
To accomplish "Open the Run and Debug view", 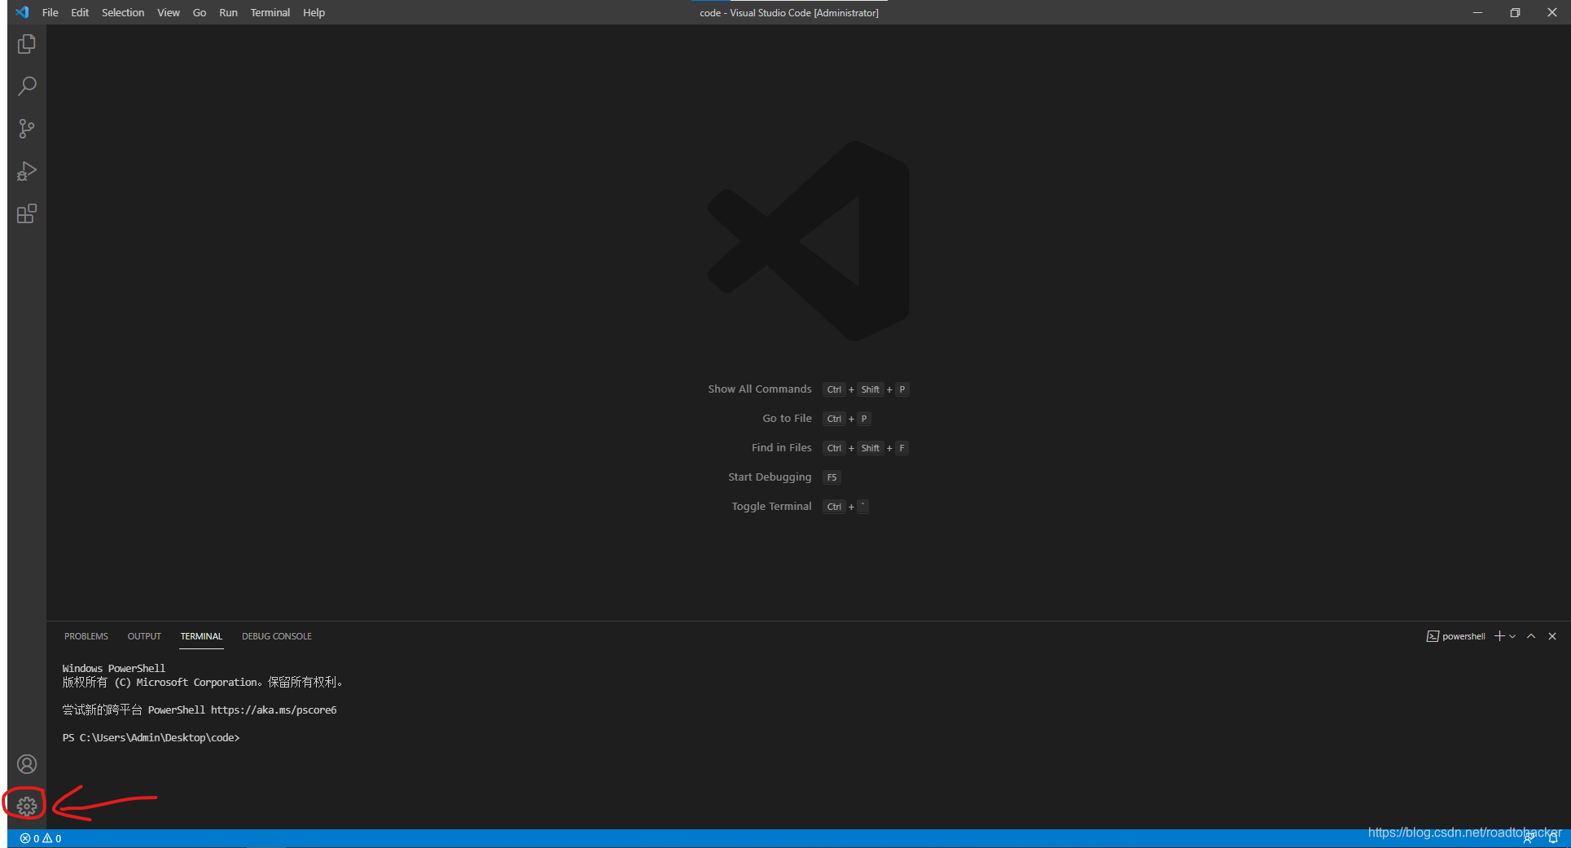I will (x=27, y=171).
